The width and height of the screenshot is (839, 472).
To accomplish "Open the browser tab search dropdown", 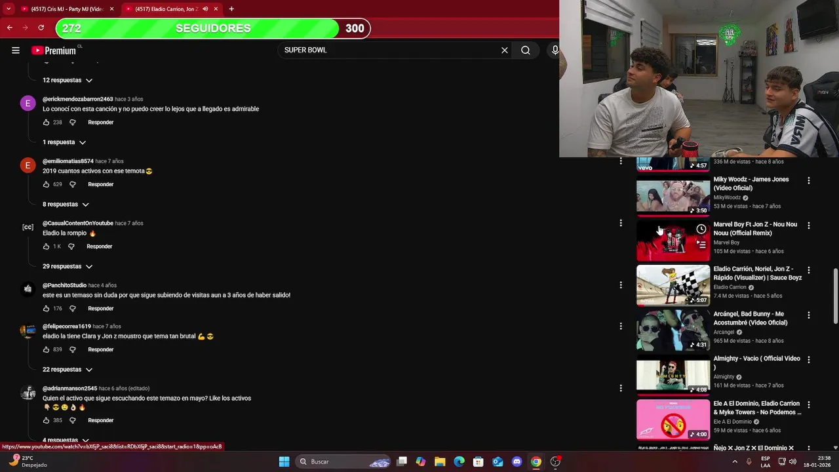I will [x=9, y=9].
